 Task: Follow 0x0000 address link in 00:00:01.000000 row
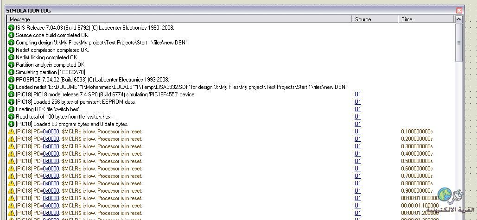pyautogui.click(x=51, y=198)
